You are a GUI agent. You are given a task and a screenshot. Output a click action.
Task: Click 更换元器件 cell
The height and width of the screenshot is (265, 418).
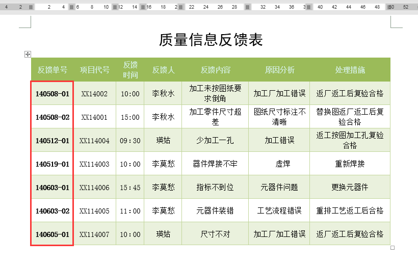pyautogui.click(x=350, y=187)
